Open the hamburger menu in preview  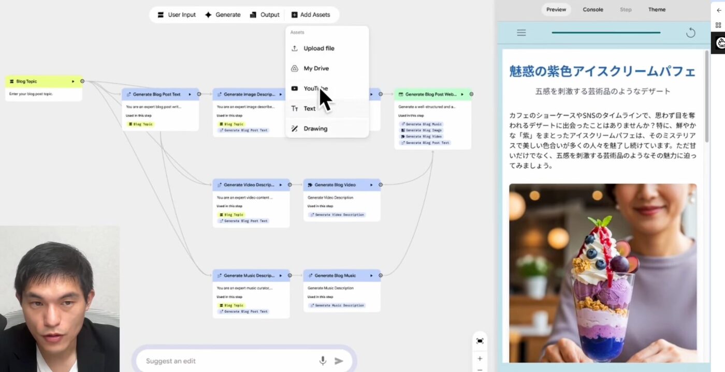[521, 33]
